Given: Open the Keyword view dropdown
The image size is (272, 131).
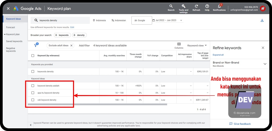Looking at the screenshot, I should point(197,45).
